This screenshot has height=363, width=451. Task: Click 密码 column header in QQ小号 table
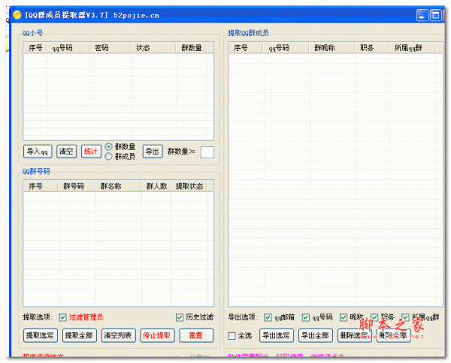[x=110, y=48]
